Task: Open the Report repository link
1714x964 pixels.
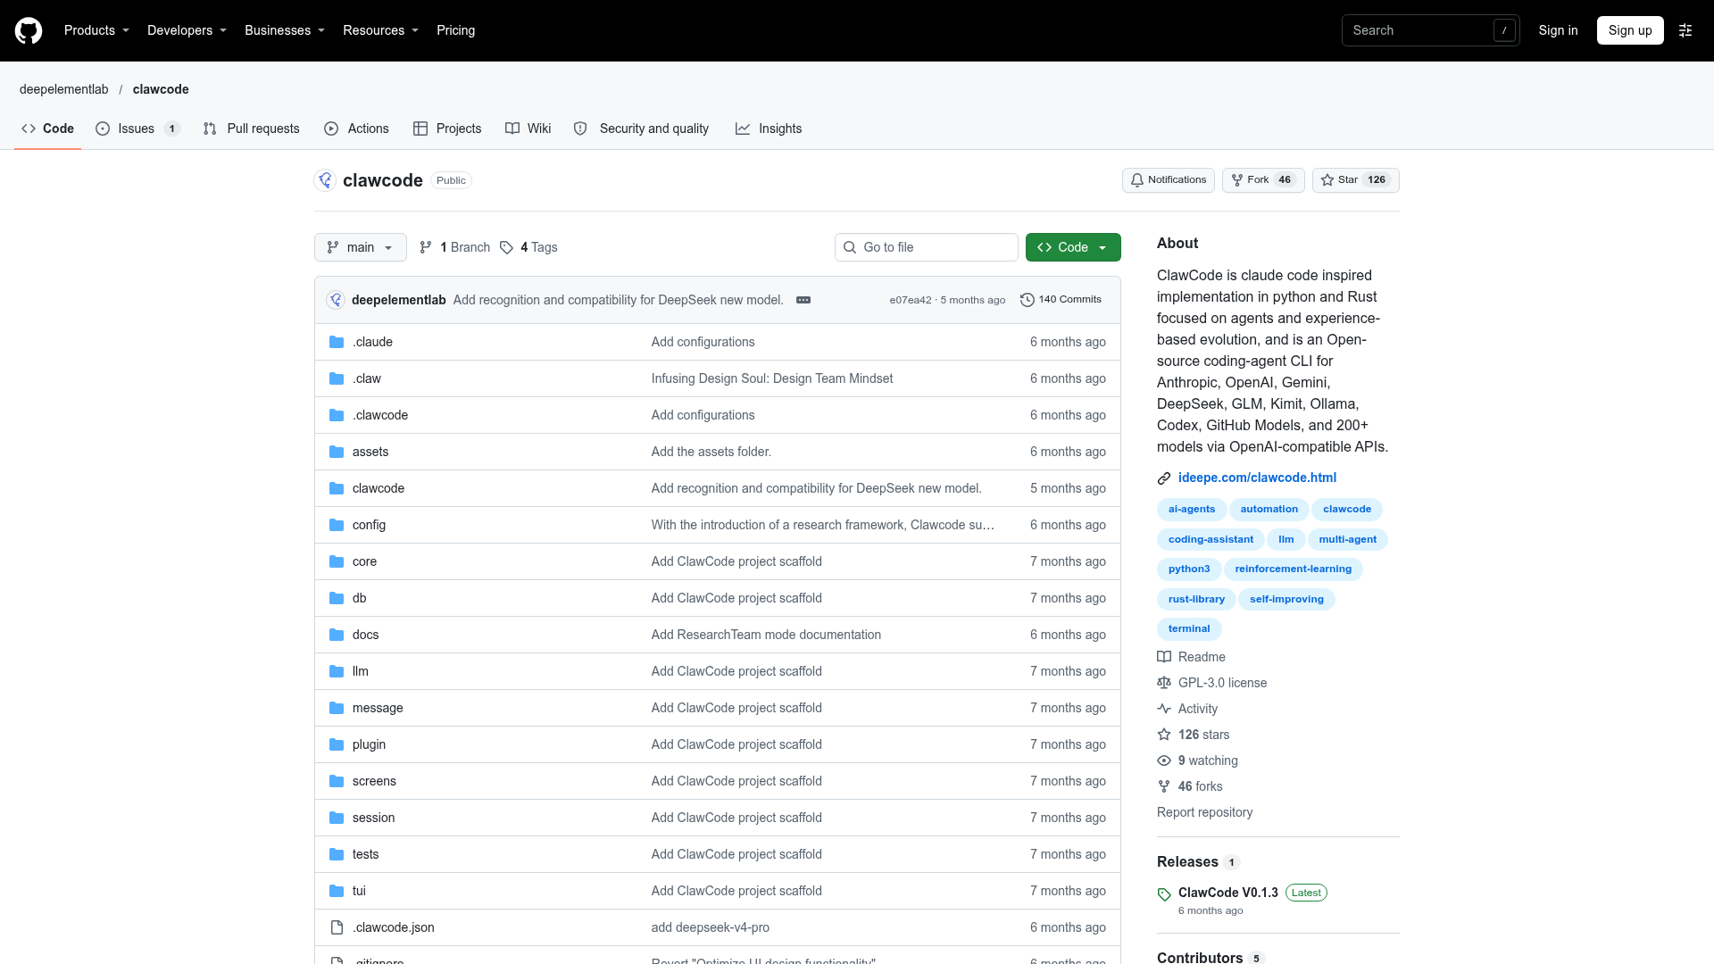Action: click(x=1204, y=812)
